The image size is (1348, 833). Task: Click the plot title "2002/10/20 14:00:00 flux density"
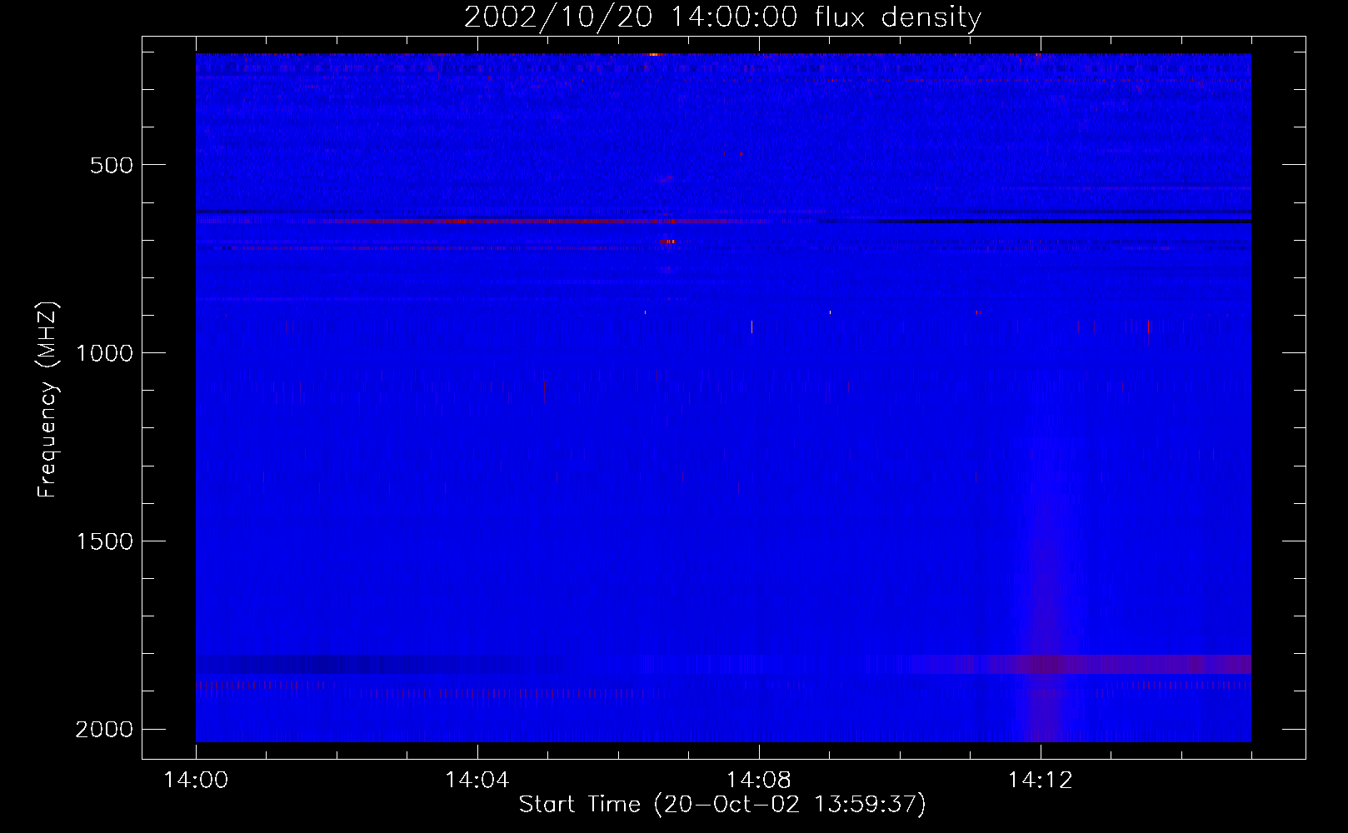coord(722,17)
